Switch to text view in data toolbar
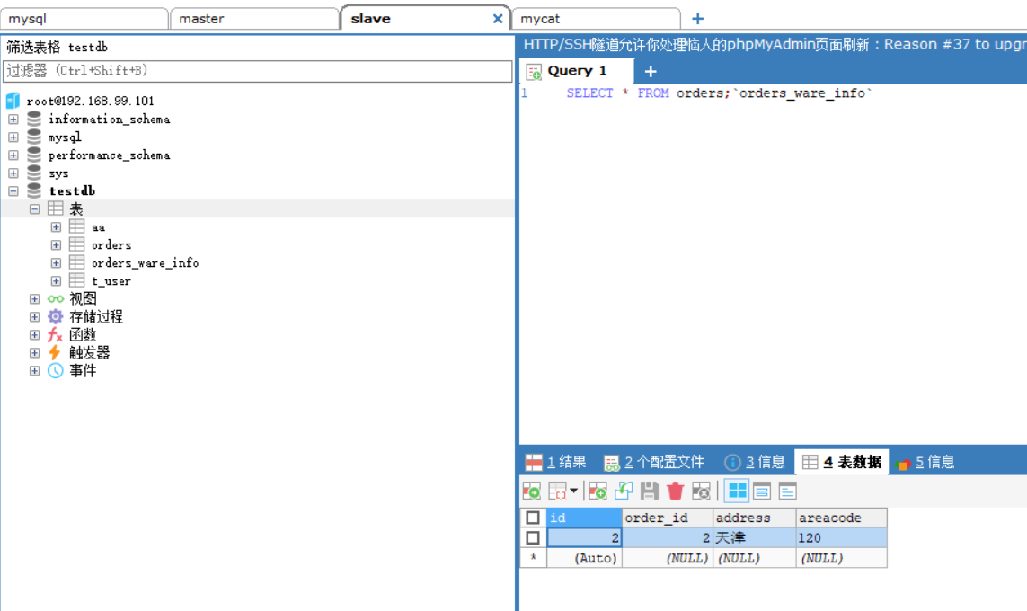 click(787, 491)
